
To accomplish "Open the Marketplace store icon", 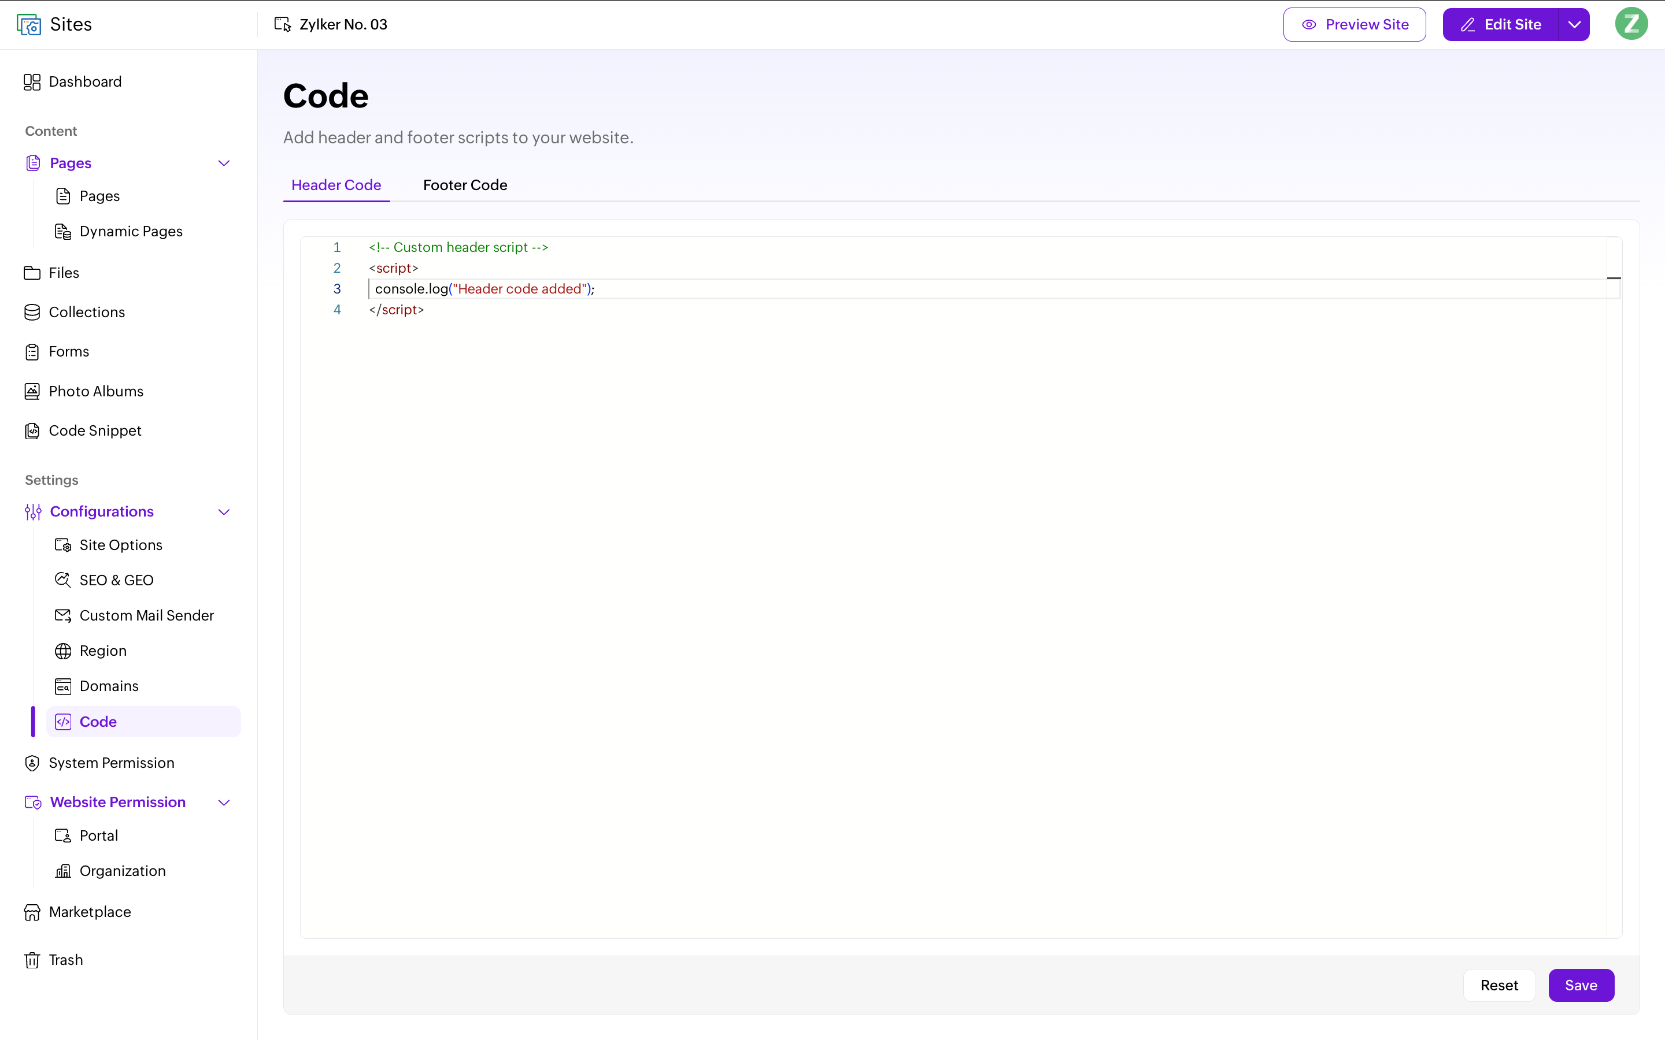I will [x=32, y=912].
